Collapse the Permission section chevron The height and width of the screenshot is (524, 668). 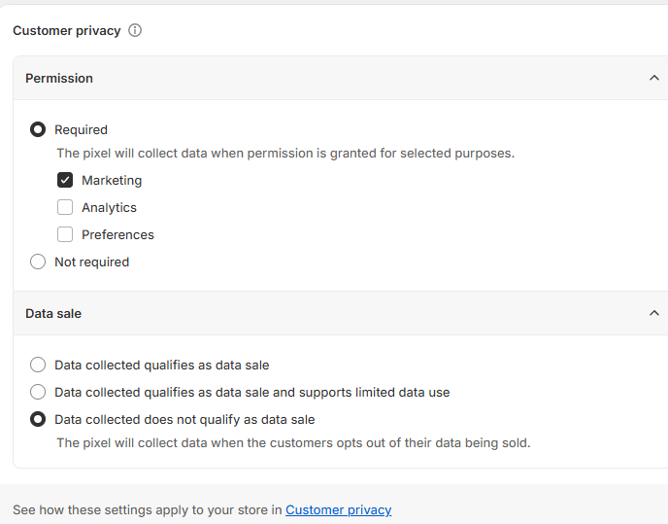pos(653,78)
